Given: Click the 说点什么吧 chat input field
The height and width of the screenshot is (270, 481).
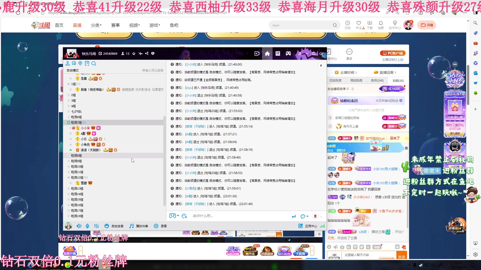Looking at the screenshot, I should click(225, 216).
